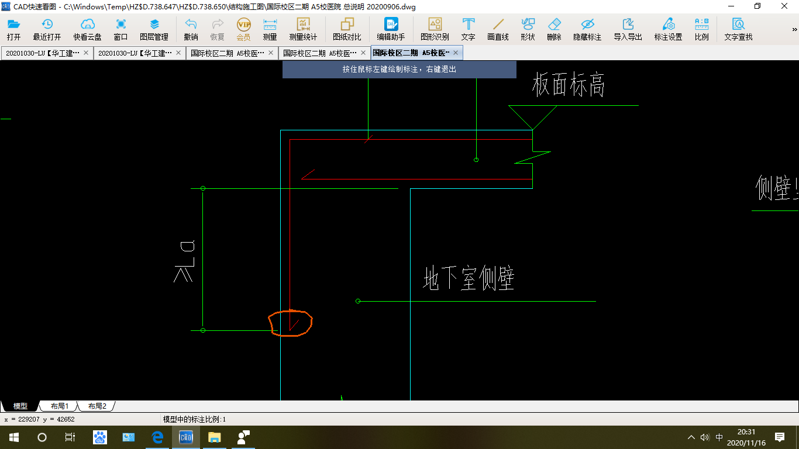
Task: Open File Explorer from taskbar
Action: click(x=215, y=437)
